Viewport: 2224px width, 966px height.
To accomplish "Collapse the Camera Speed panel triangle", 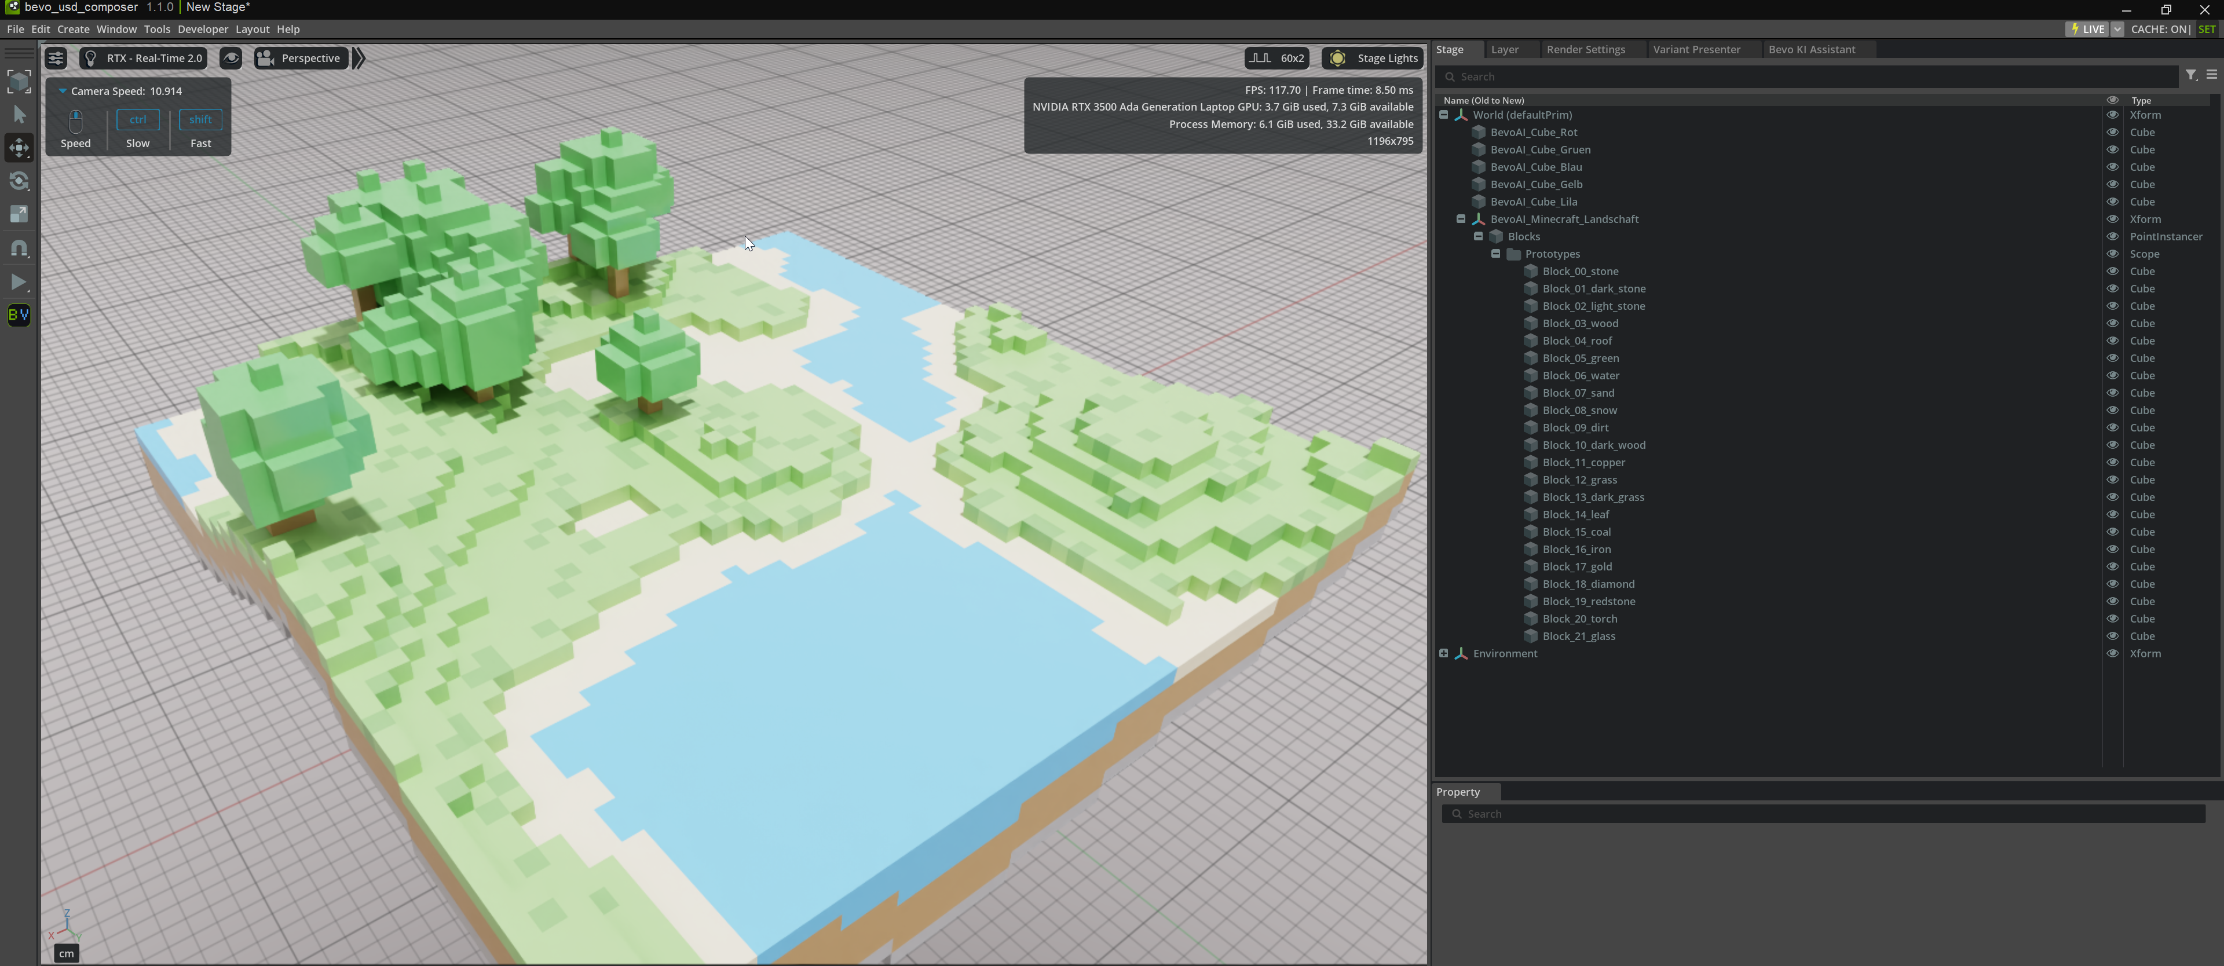I will pyautogui.click(x=62, y=91).
